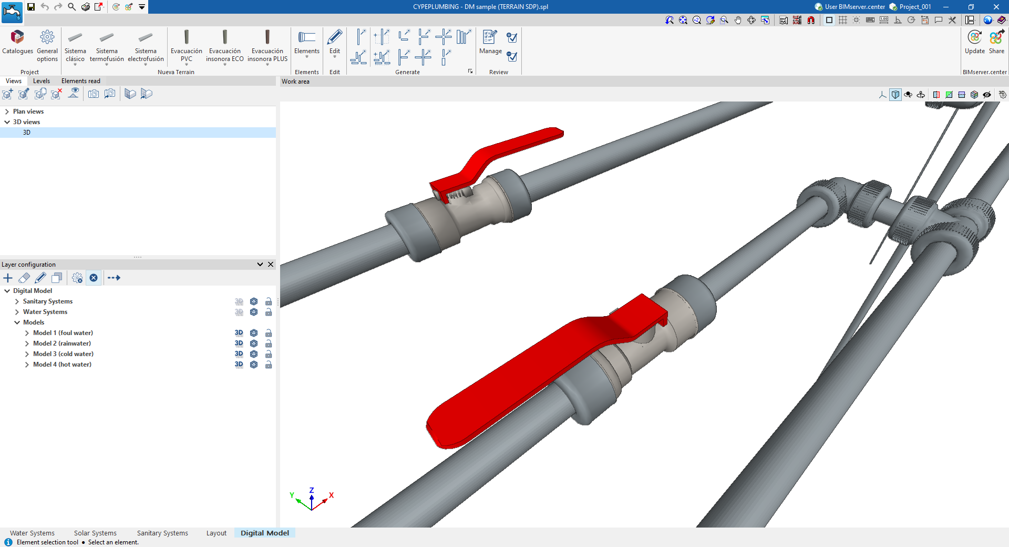Click the pencil edit icon in Layer configuration
1009x547 pixels.
pyautogui.click(x=40, y=278)
